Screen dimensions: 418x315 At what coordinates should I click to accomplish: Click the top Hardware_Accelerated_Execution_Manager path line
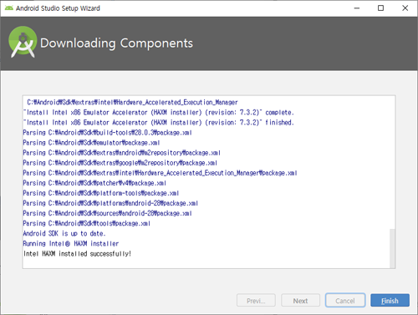(132, 102)
